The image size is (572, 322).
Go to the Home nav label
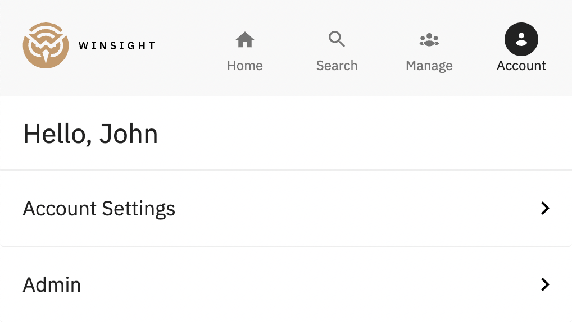tap(245, 66)
